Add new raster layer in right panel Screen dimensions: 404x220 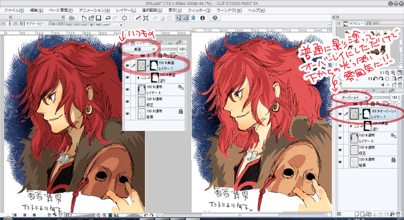pos(358,214)
